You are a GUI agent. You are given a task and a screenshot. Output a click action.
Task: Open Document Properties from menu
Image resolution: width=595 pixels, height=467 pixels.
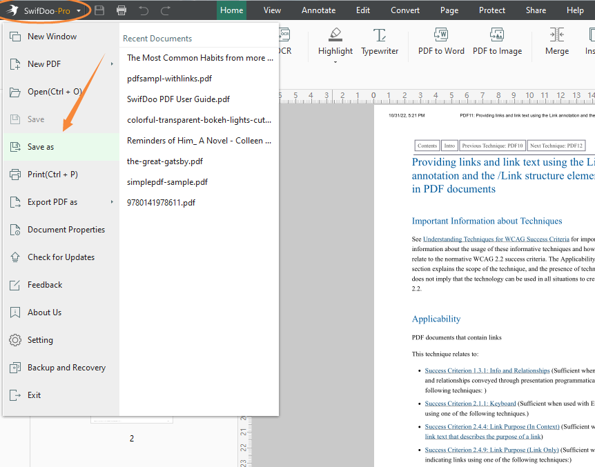coord(61,230)
